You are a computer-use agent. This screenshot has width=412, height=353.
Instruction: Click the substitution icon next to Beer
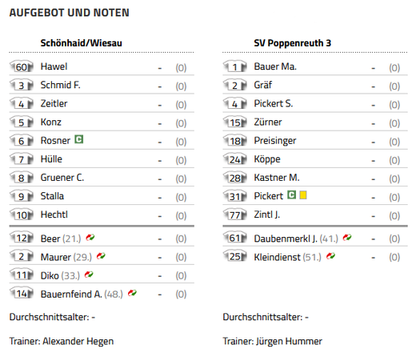click(x=90, y=237)
